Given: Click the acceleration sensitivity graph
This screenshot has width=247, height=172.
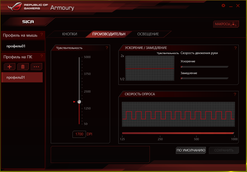Looking at the screenshot, I should pyautogui.click(x=150, y=68).
